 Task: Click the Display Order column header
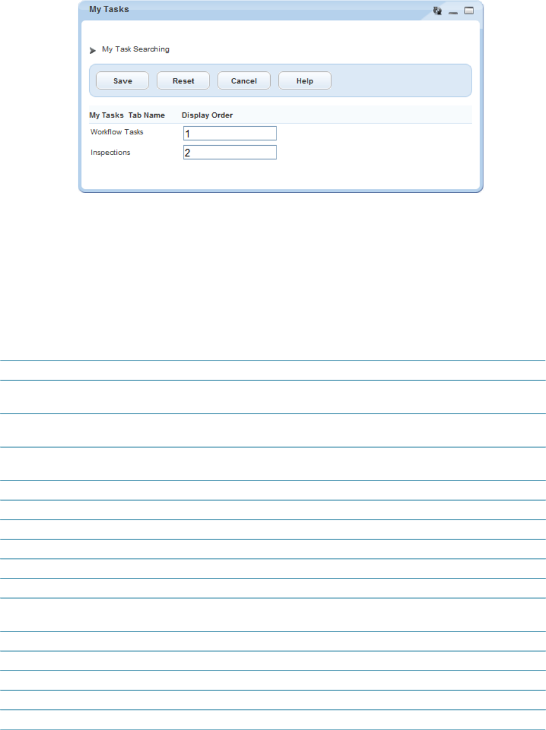point(207,115)
